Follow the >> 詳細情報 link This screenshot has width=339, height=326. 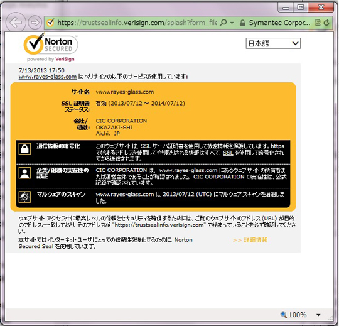tap(250, 240)
